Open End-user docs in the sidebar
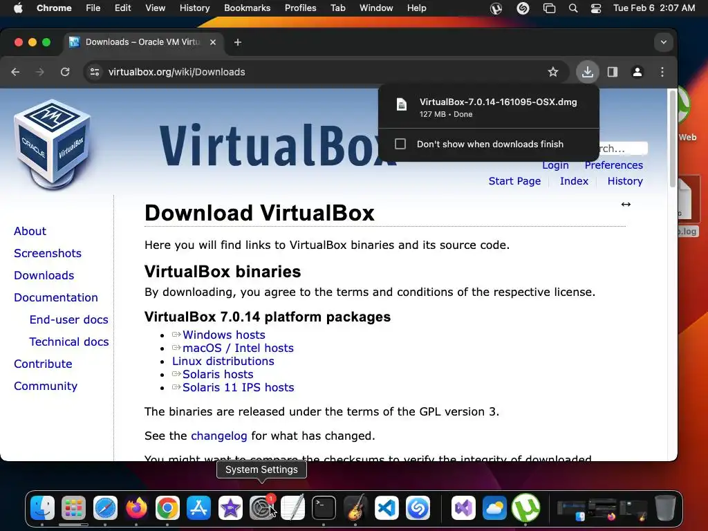Viewport: 708px width, 531px height. (x=68, y=319)
